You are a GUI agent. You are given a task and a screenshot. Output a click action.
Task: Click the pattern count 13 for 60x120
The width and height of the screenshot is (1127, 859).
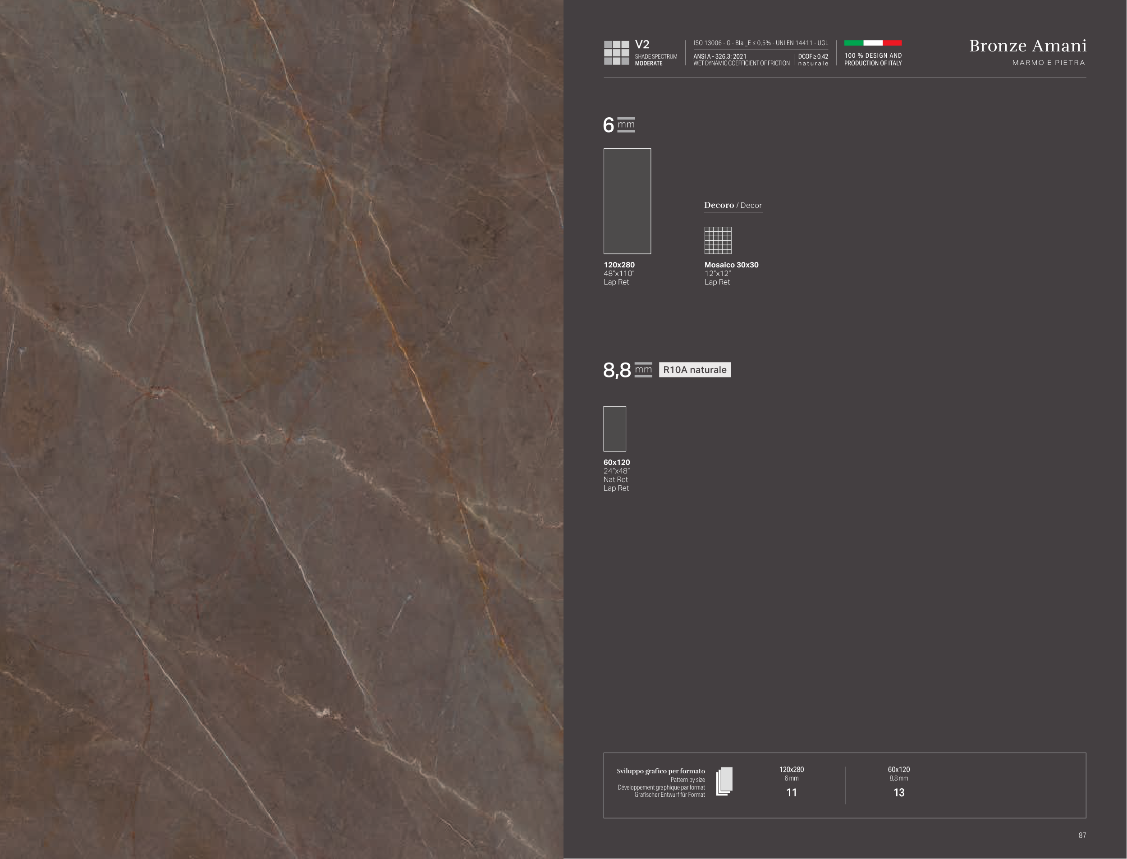click(898, 793)
